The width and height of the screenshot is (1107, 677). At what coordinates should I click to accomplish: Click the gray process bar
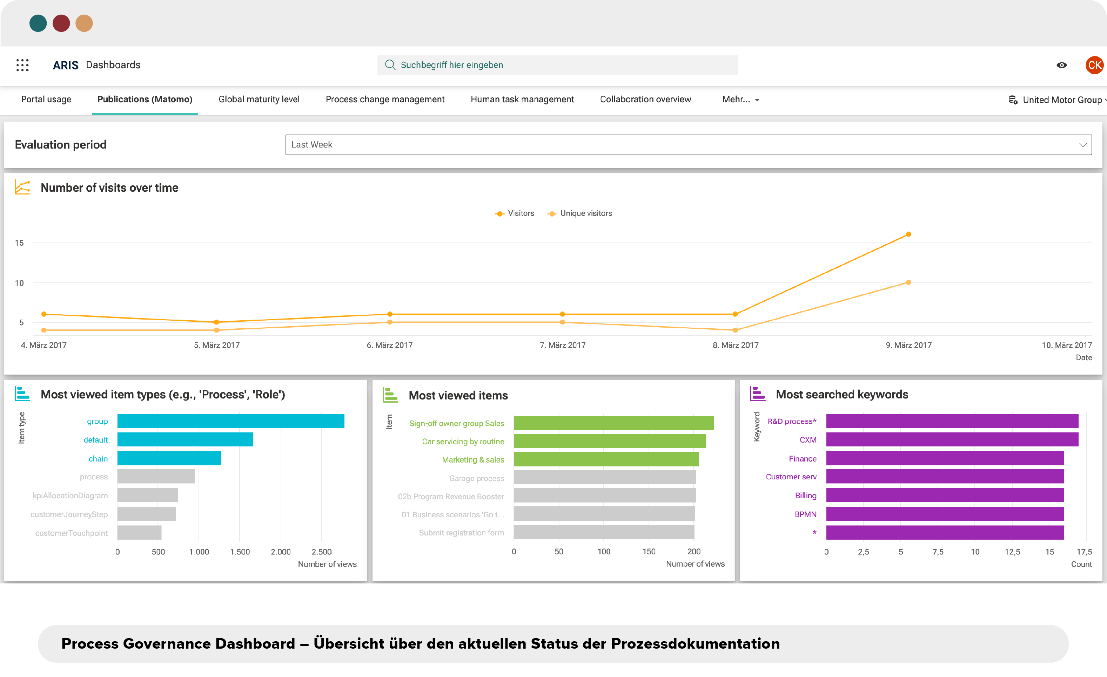[156, 476]
